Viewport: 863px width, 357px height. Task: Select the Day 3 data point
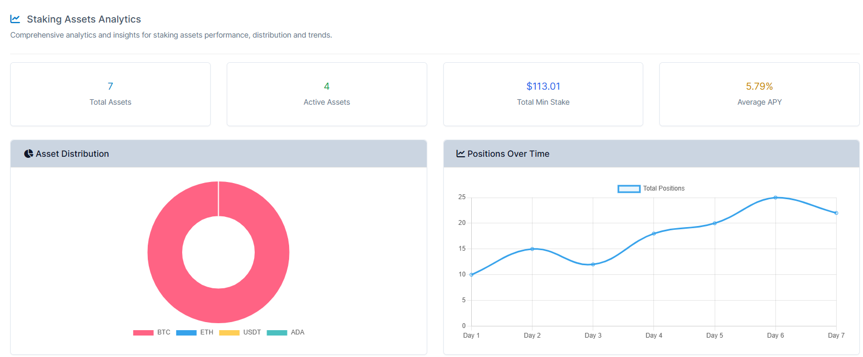[593, 264]
